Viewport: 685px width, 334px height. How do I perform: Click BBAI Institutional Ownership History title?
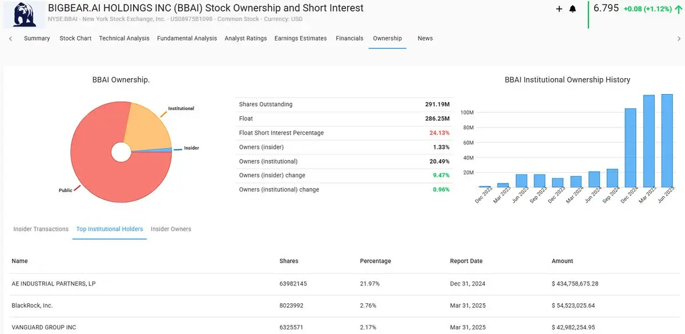click(567, 80)
